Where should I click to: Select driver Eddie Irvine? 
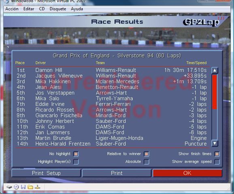[x=50, y=104]
